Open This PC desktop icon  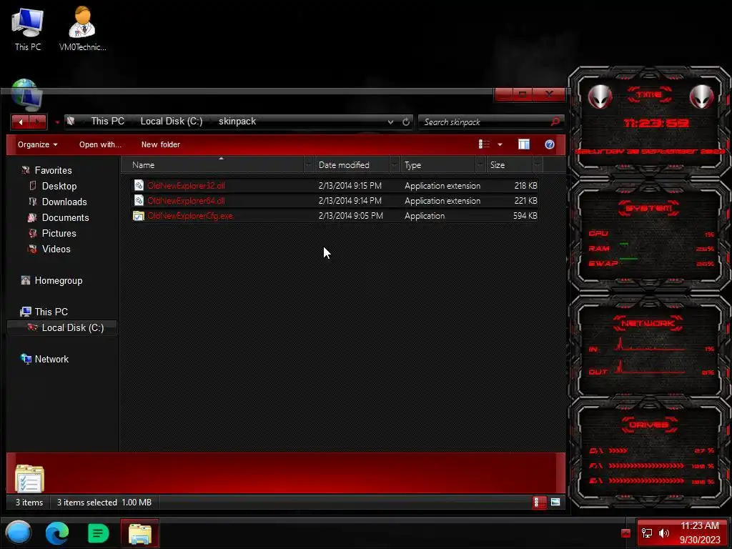(x=28, y=30)
